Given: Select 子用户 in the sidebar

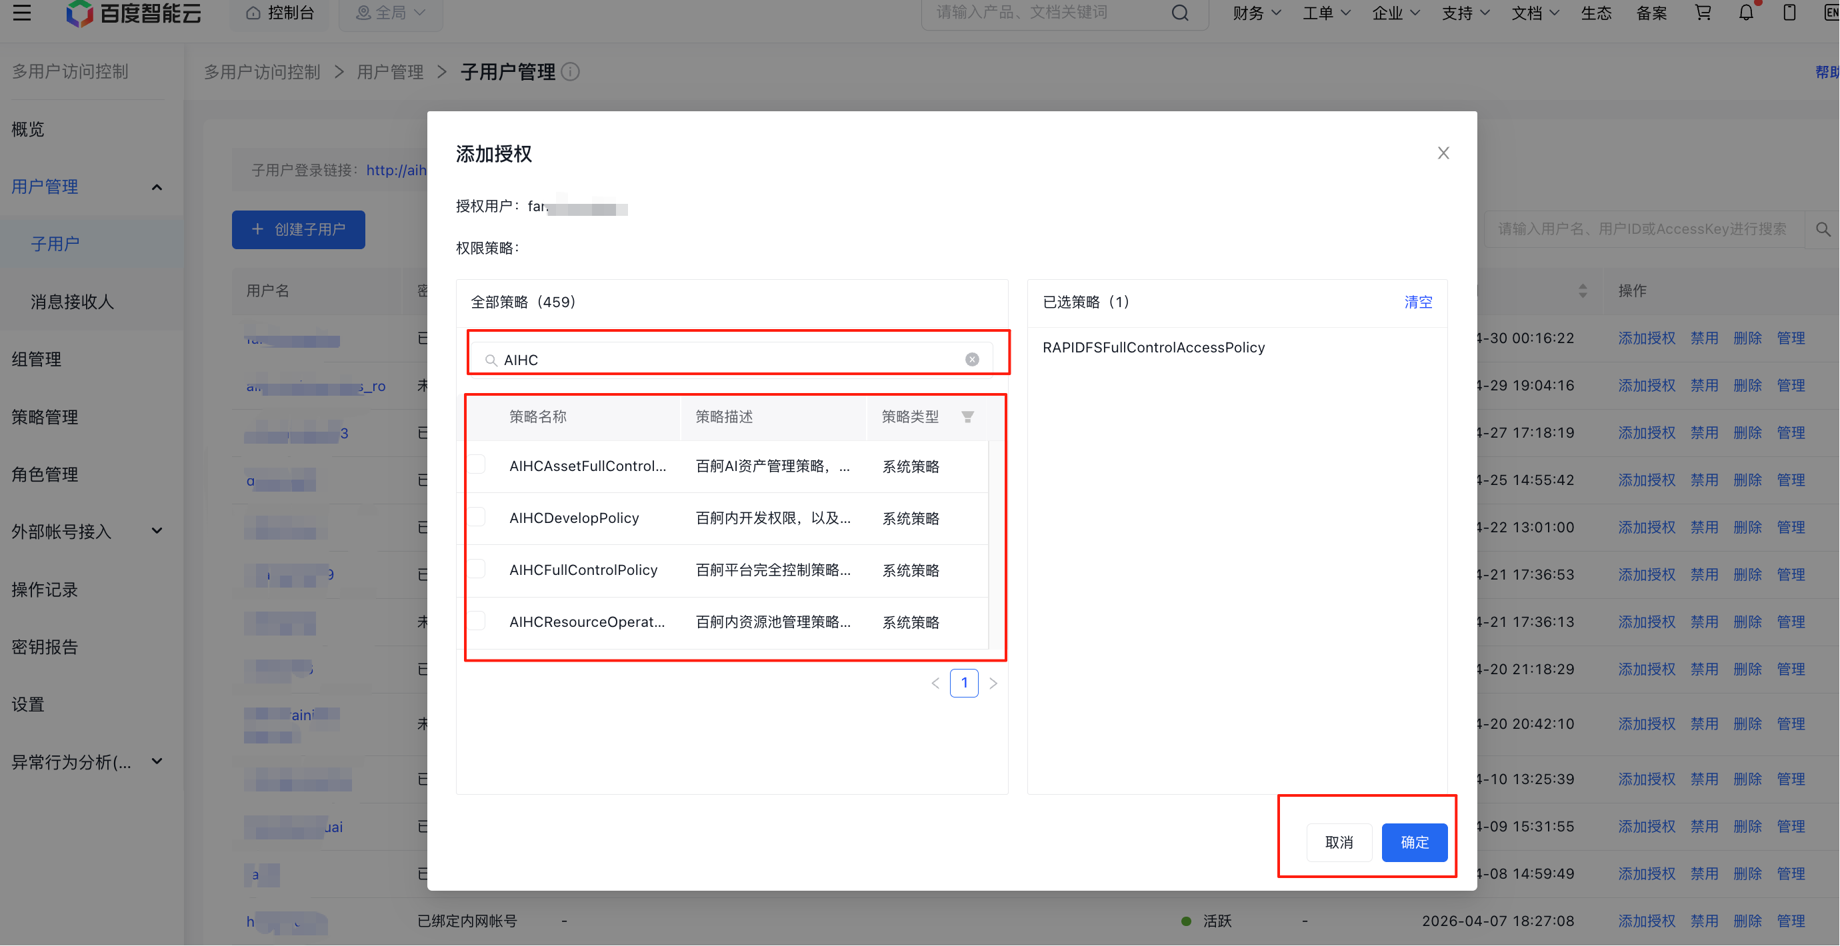Looking at the screenshot, I should [55, 244].
